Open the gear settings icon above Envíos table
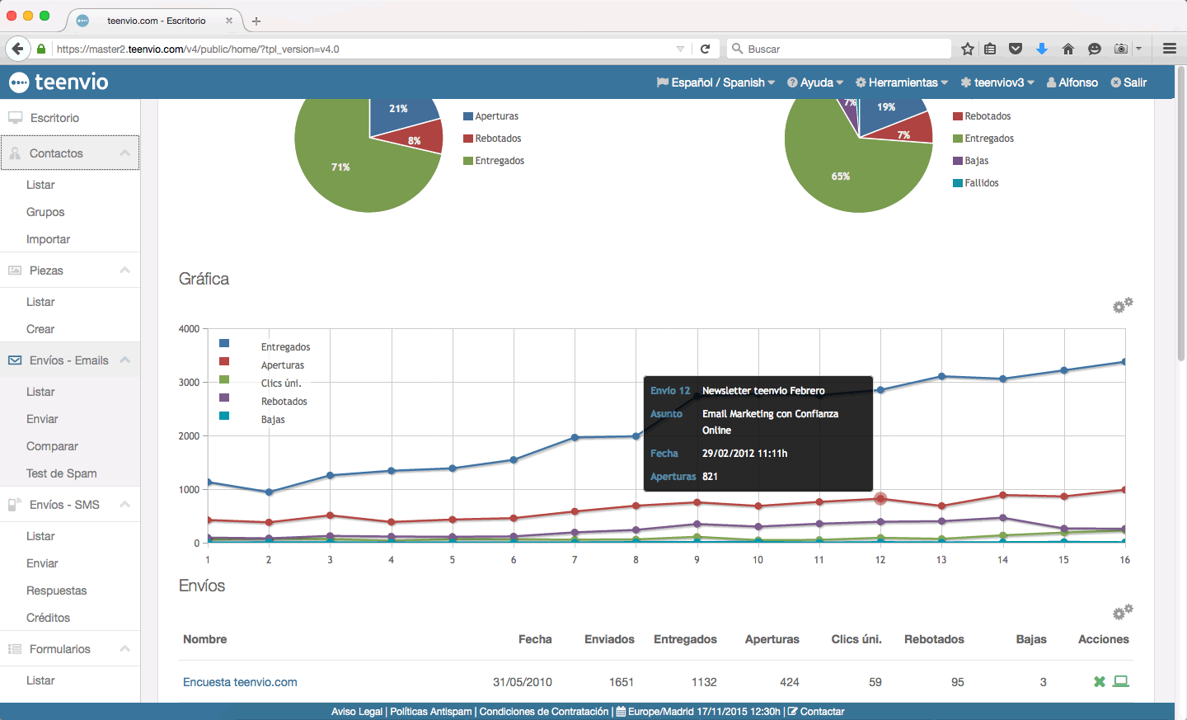The image size is (1187, 720). [x=1122, y=612]
